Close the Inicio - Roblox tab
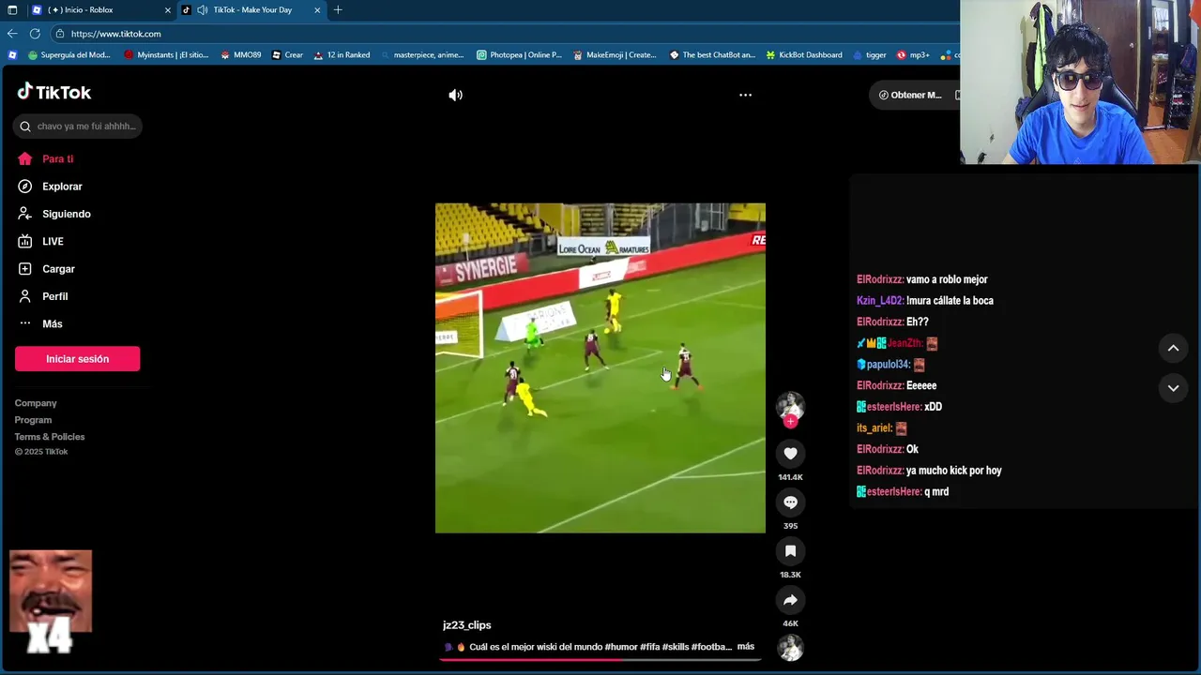This screenshot has height=675, width=1201. 168,10
